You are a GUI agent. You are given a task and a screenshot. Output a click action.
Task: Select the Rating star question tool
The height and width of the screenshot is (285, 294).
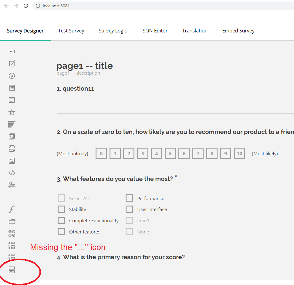[x=12, y=112]
